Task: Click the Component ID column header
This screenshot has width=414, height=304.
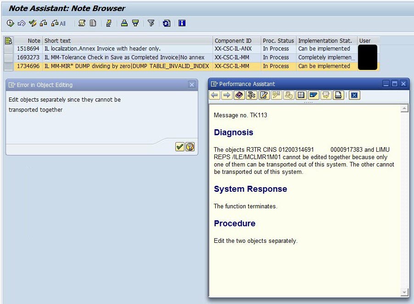Action: point(236,41)
